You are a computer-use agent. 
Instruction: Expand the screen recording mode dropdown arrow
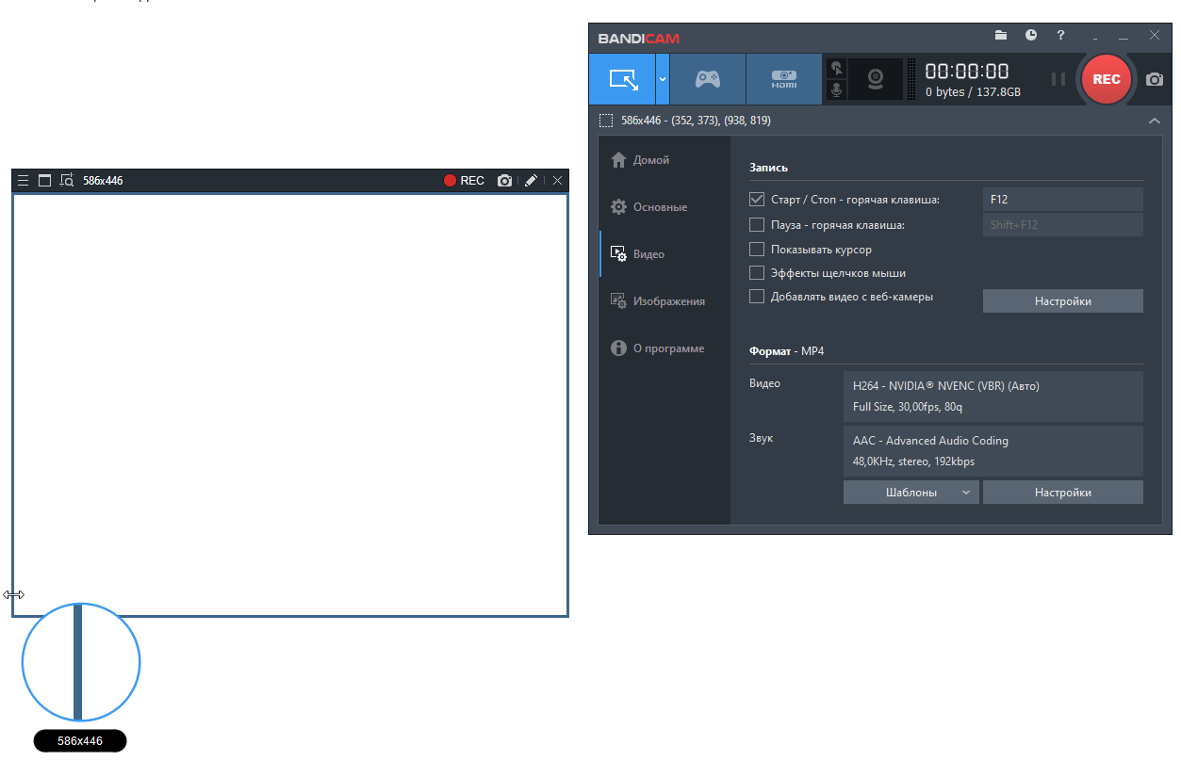point(663,79)
